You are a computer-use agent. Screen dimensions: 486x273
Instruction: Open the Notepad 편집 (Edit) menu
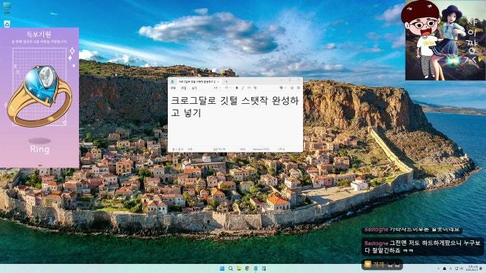(184, 88)
